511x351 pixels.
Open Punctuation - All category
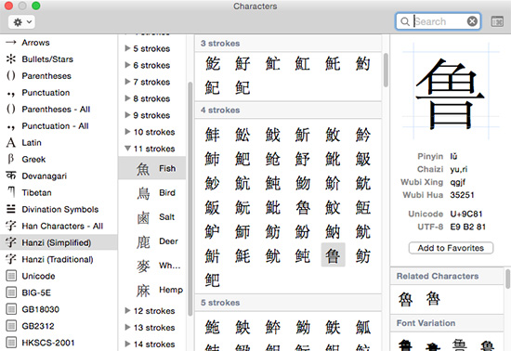pos(59,126)
